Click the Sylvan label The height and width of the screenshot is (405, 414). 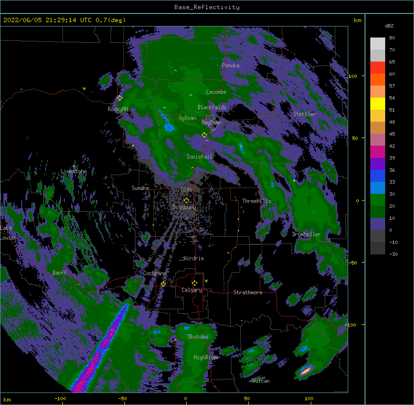(187, 118)
